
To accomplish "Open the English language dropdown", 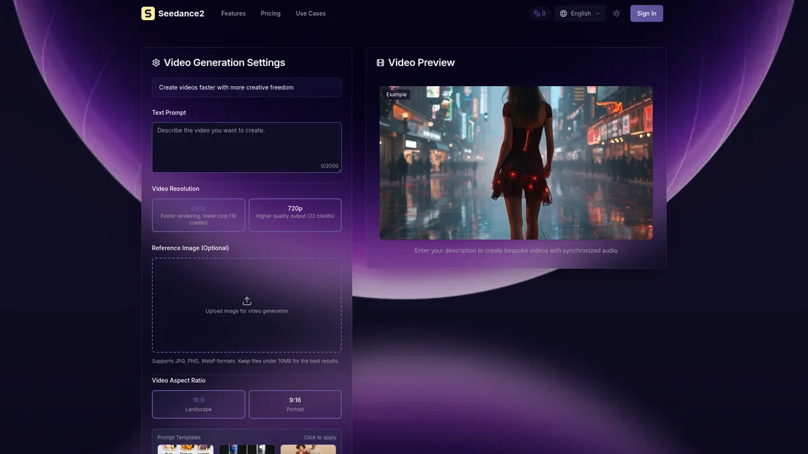I will point(580,13).
